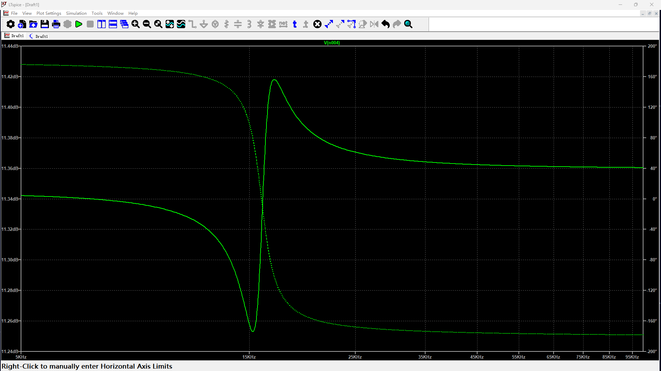
Task: Open the settings gear in toolbar
Action: pyautogui.click(x=11, y=24)
